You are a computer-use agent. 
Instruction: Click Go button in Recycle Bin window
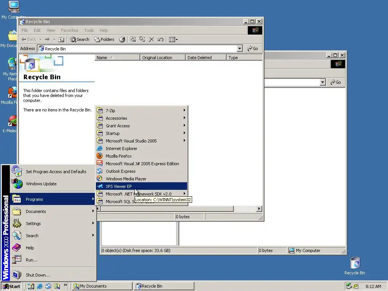tap(253, 48)
